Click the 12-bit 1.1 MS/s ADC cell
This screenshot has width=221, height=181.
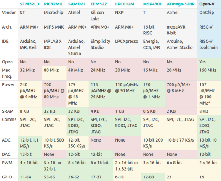coord(30,143)
